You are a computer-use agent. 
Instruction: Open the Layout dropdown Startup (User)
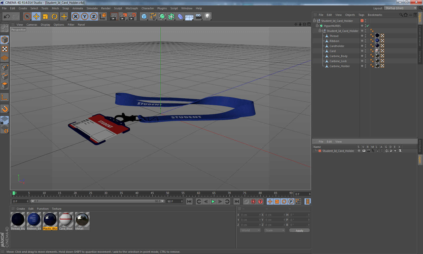pyautogui.click(x=401, y=8)
